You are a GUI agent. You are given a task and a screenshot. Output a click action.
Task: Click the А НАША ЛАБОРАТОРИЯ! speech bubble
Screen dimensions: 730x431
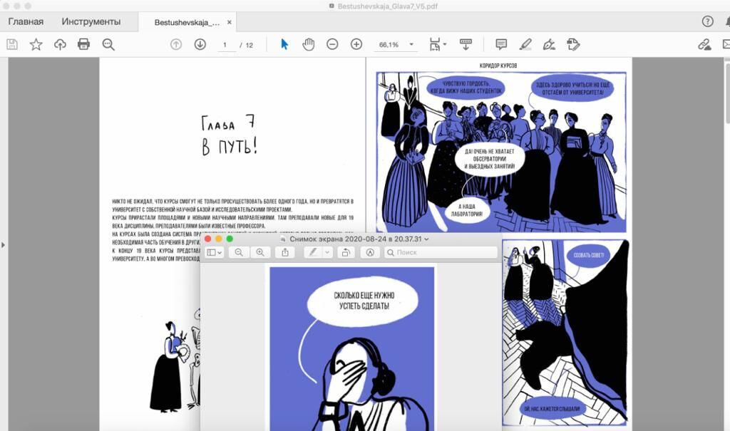point(466,210)
